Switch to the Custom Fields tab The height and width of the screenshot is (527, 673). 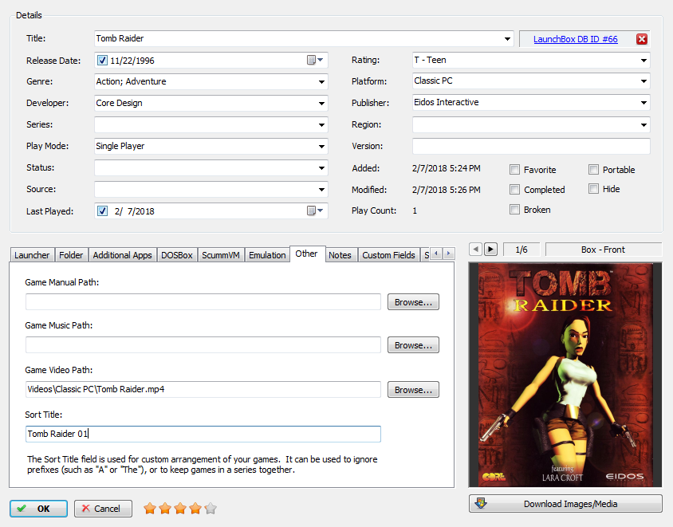point(388,255)
